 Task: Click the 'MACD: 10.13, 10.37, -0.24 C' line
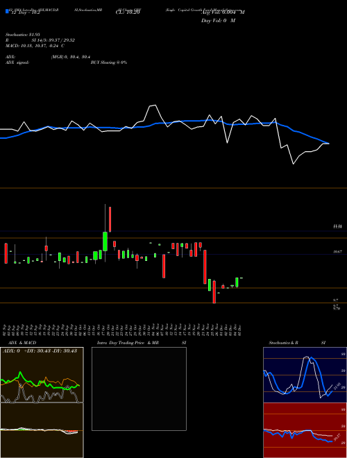(35, 46)
